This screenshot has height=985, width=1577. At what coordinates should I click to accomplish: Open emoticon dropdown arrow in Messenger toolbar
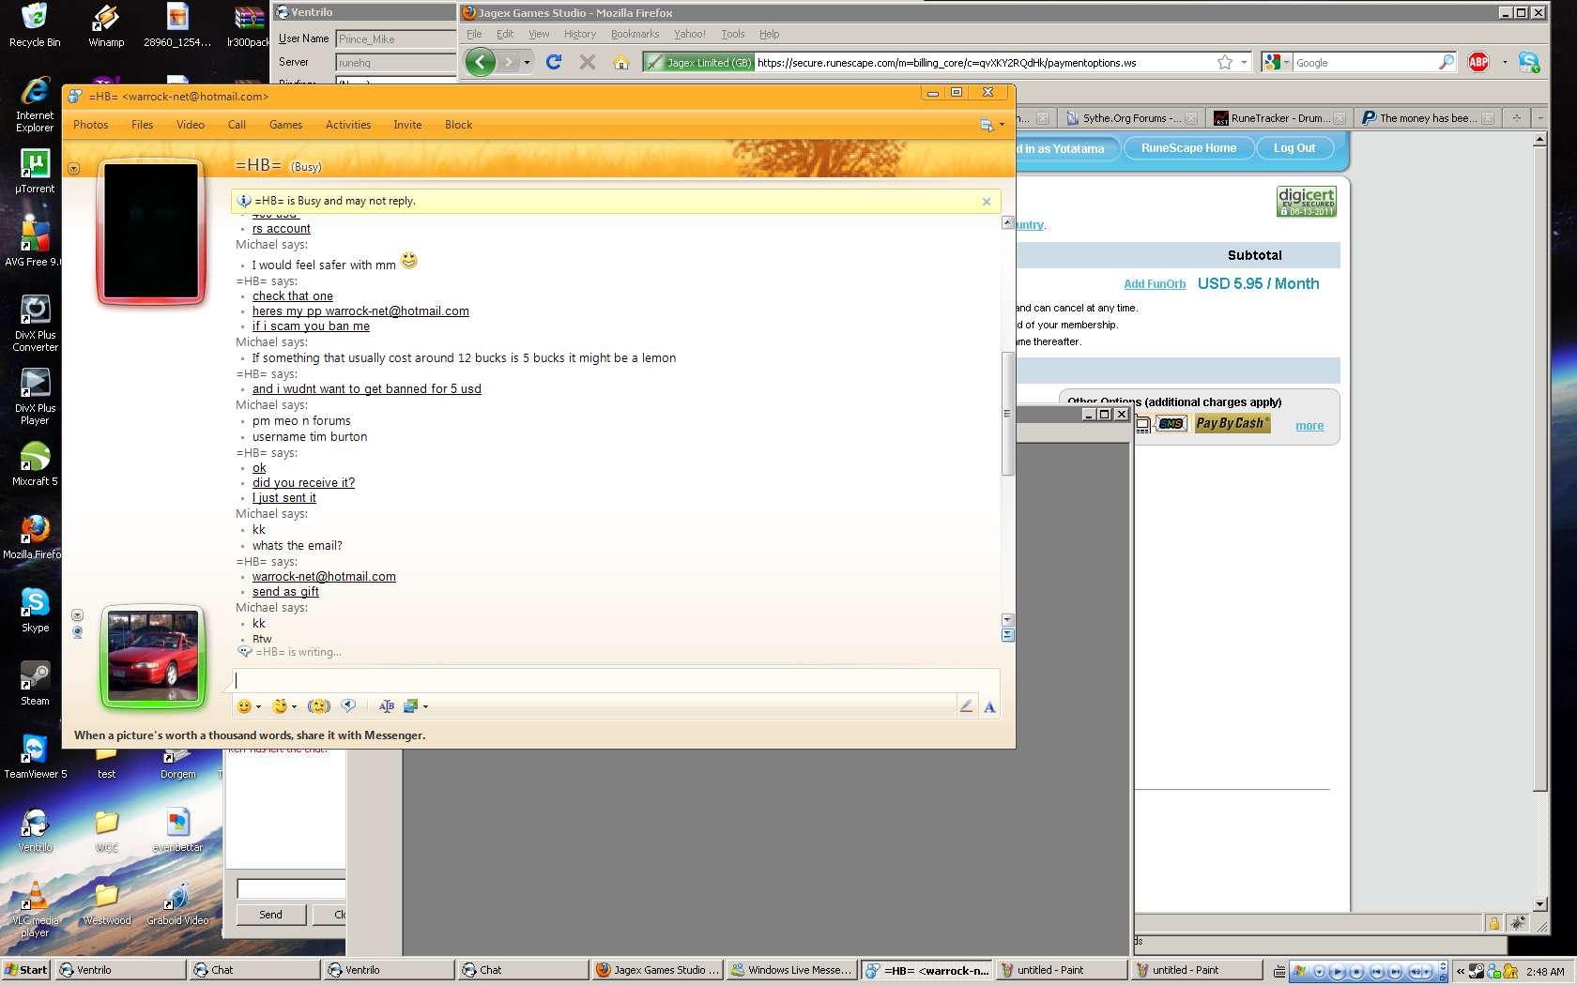(x=258, y=707)
